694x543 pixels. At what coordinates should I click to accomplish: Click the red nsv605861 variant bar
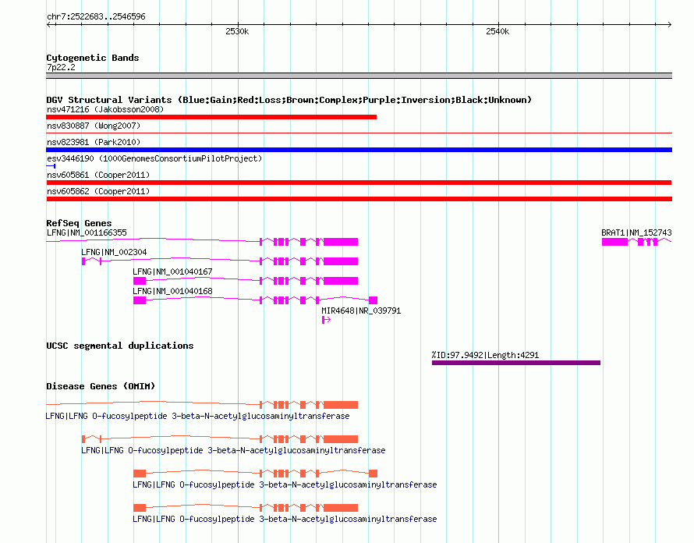point(359,183)
